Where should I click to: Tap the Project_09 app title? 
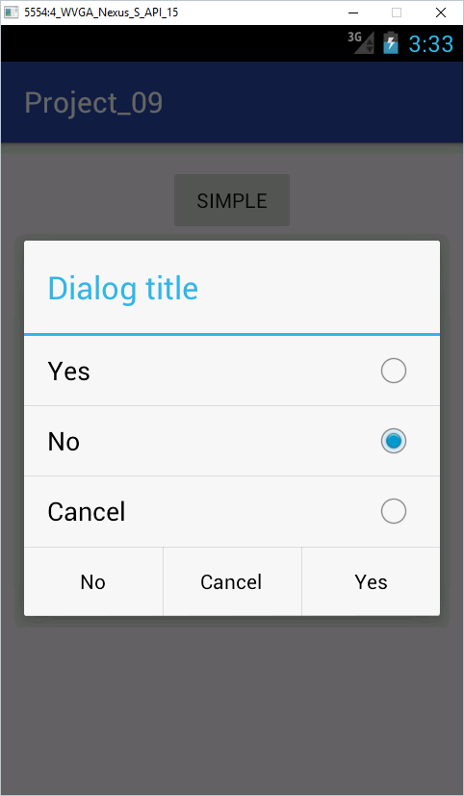click(93, 103)
